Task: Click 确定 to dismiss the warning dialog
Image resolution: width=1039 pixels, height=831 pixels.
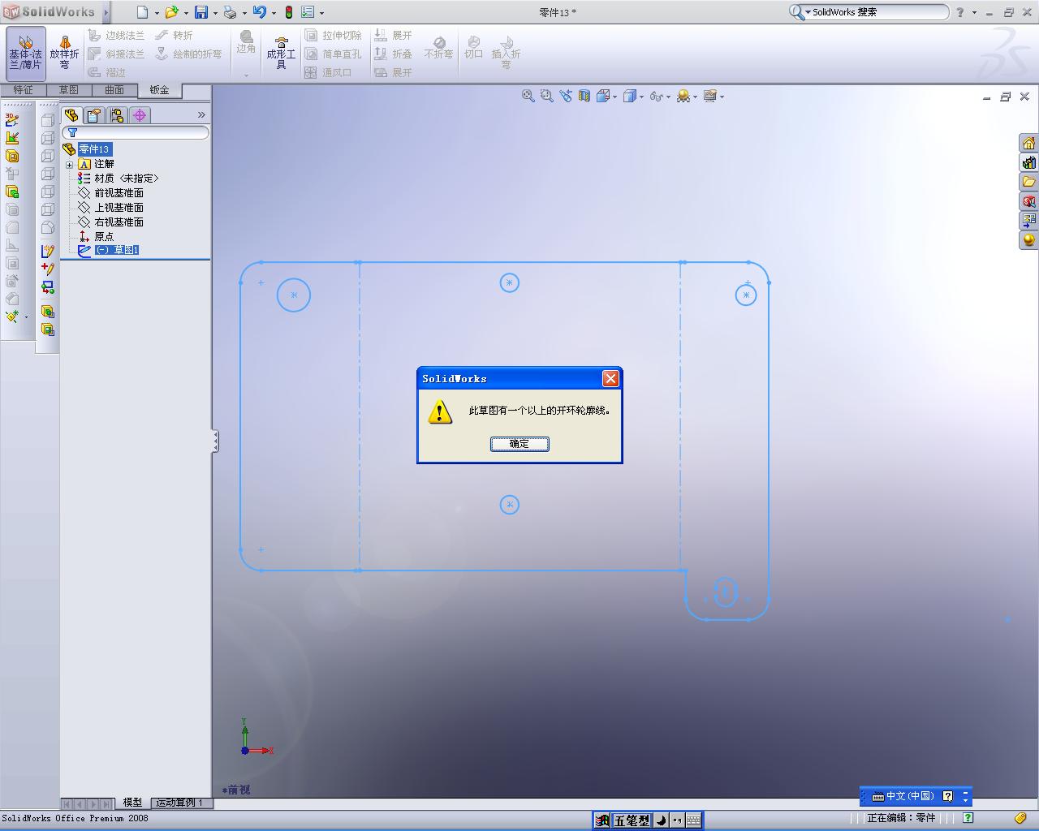Action: tap(519, 444)
